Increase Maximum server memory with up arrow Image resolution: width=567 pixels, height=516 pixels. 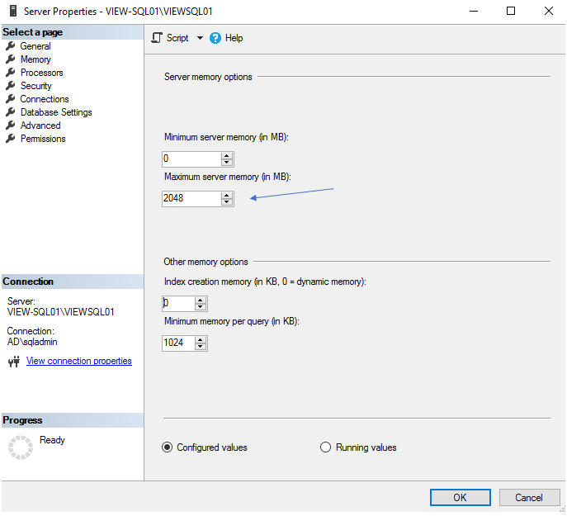coord(227,195)
